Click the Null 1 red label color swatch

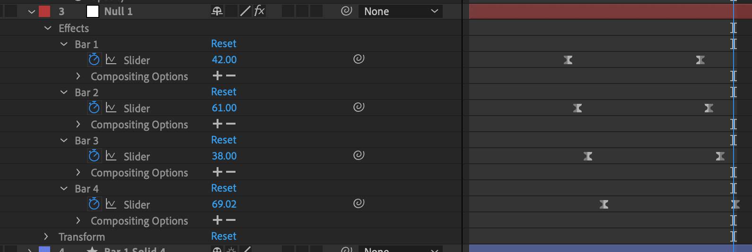click(x=44, y=11)
